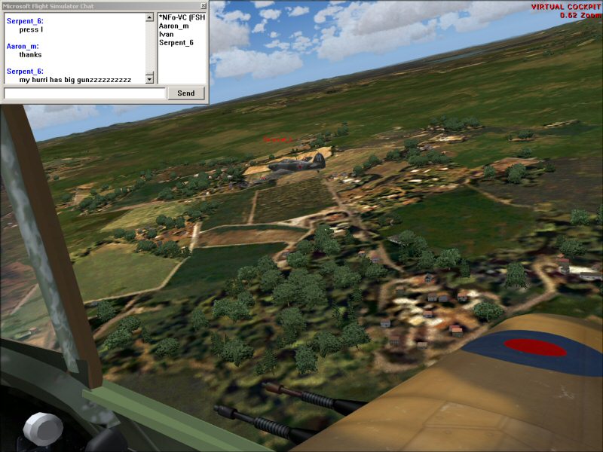Select Serpent_6 in the player list
This screenshot has width=603, height=452.
[176, 43]
